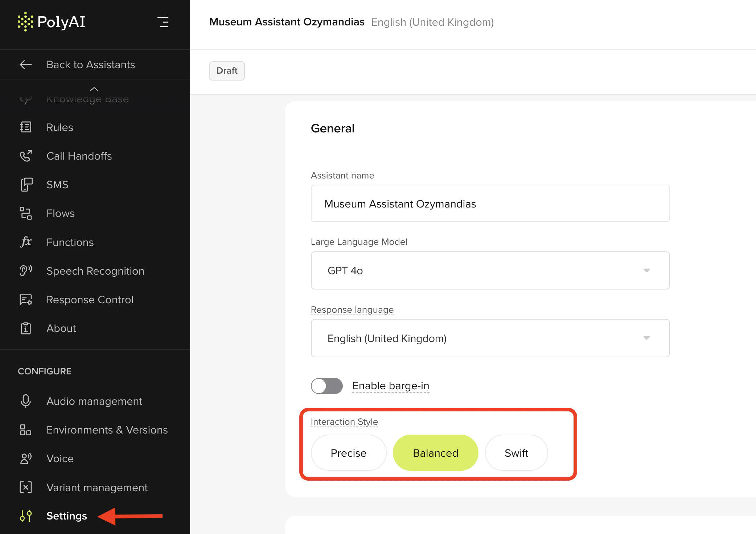Expand the Response language dropdown
The image size is (756, 534).
490,338
